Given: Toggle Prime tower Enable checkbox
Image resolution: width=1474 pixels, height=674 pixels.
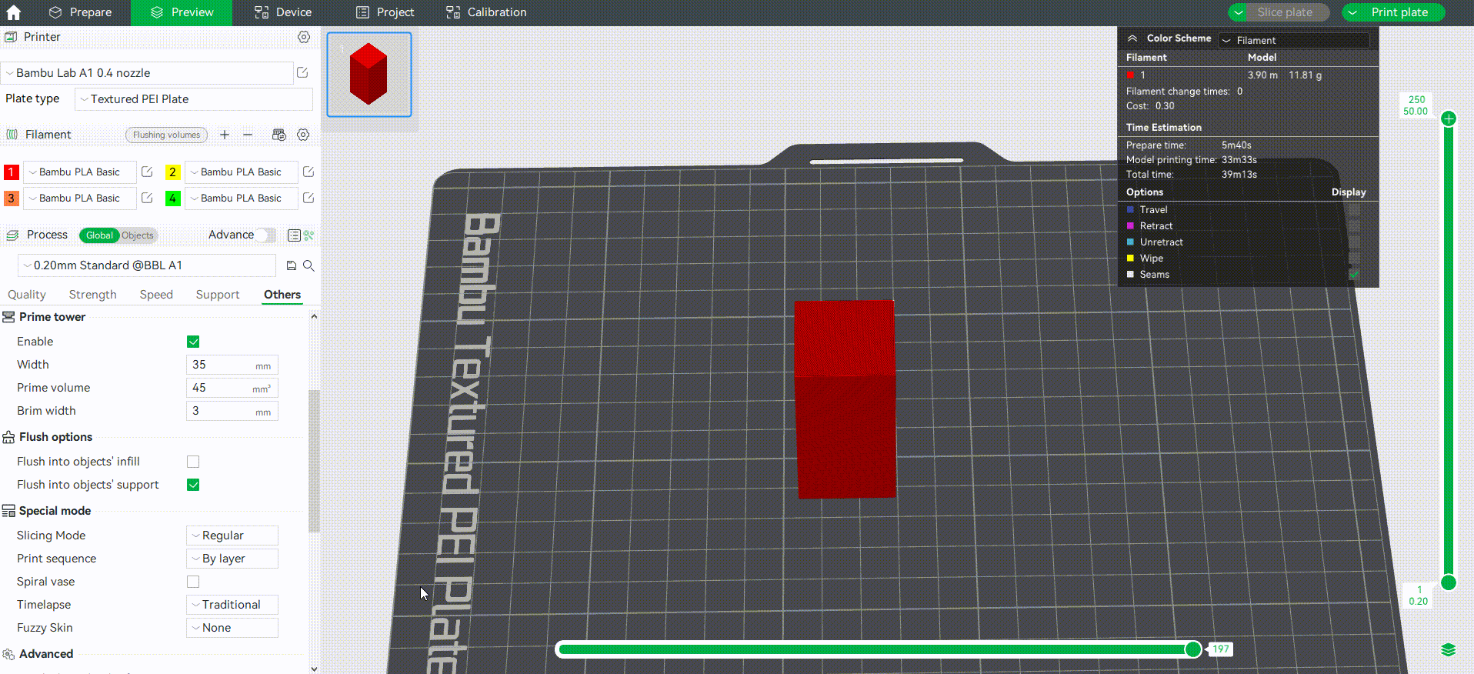Looking at the screenshot, I should [193, 342].
